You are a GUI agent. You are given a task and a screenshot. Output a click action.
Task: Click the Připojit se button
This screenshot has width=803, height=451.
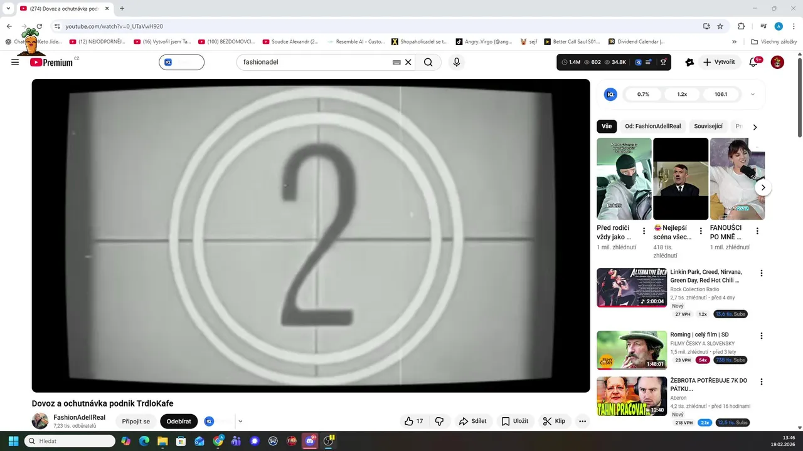(x=136, y=422)
